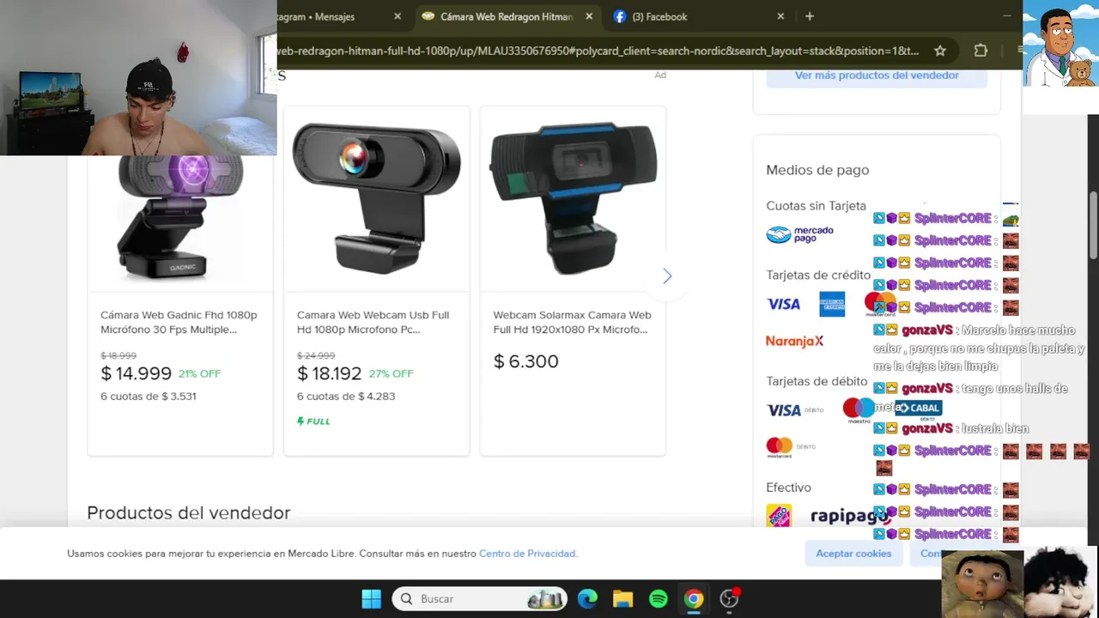The width and height of the screenshot is (1099, 618).
Task: Click the American Express logo
Action: coord(831,305)
